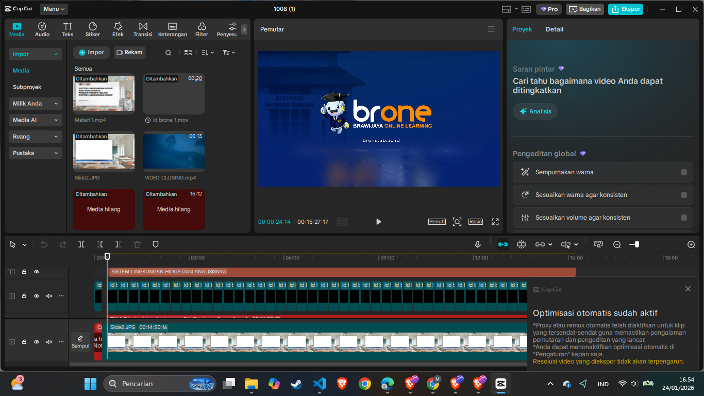
Task: Open the media sort dropdown
Action: point(207,53)
